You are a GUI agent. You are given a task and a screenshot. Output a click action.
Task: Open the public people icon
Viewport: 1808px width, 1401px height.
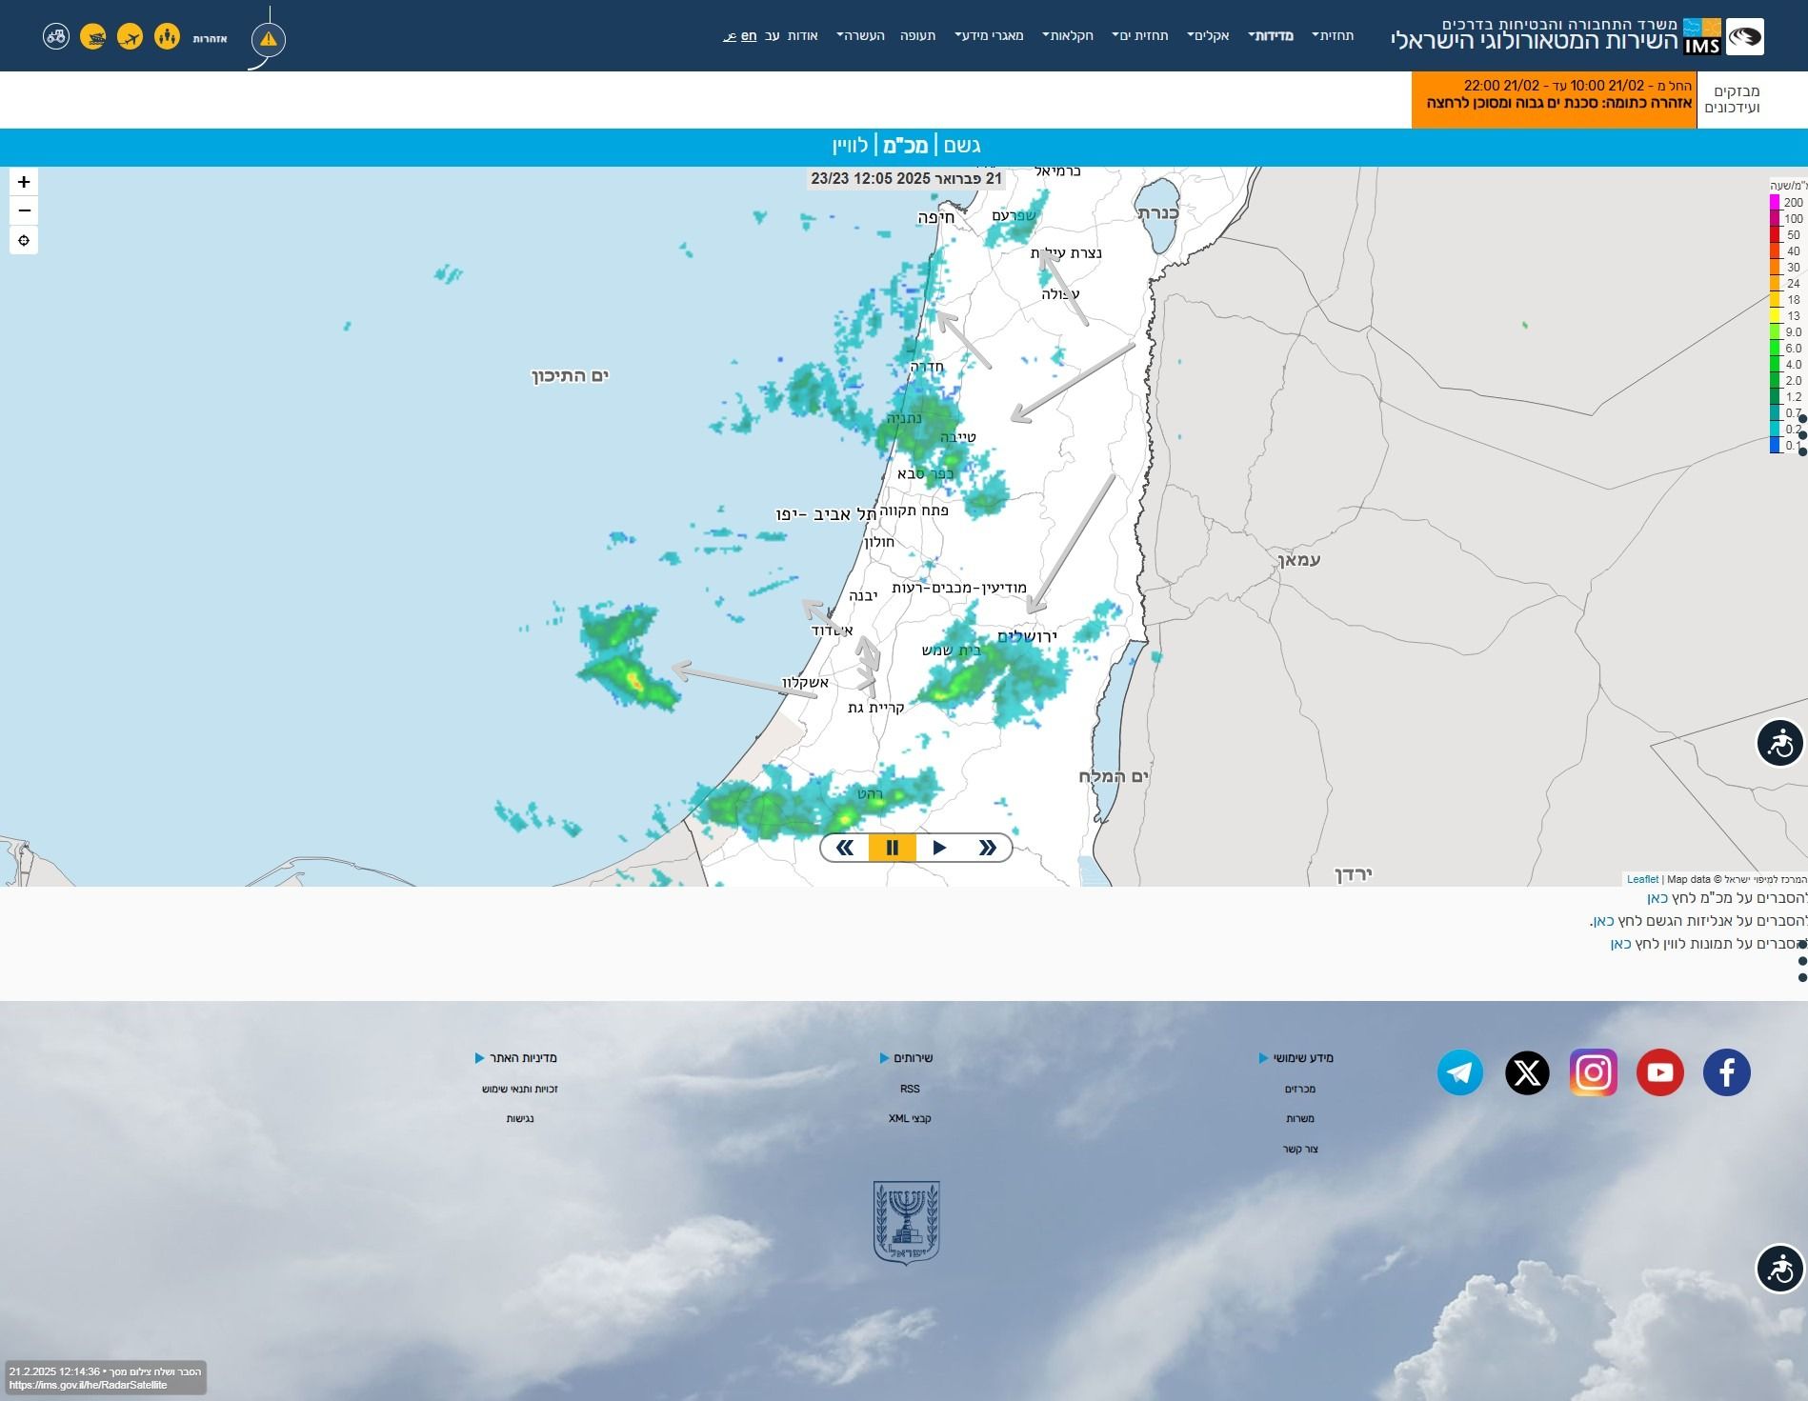point(167,37)
